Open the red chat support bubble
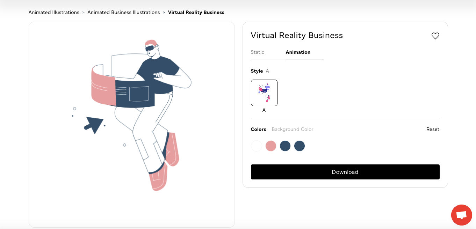476x229 pixels. tap(461, 215)
